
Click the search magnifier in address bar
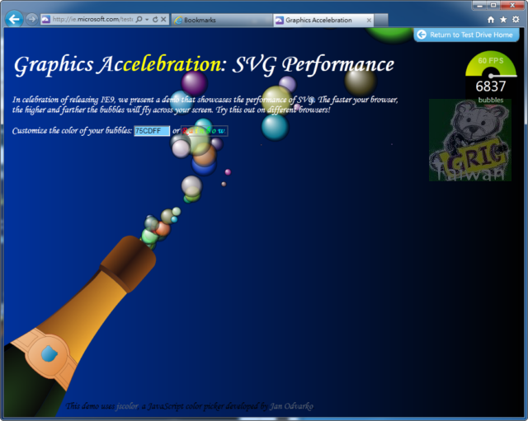coord(139,19)
